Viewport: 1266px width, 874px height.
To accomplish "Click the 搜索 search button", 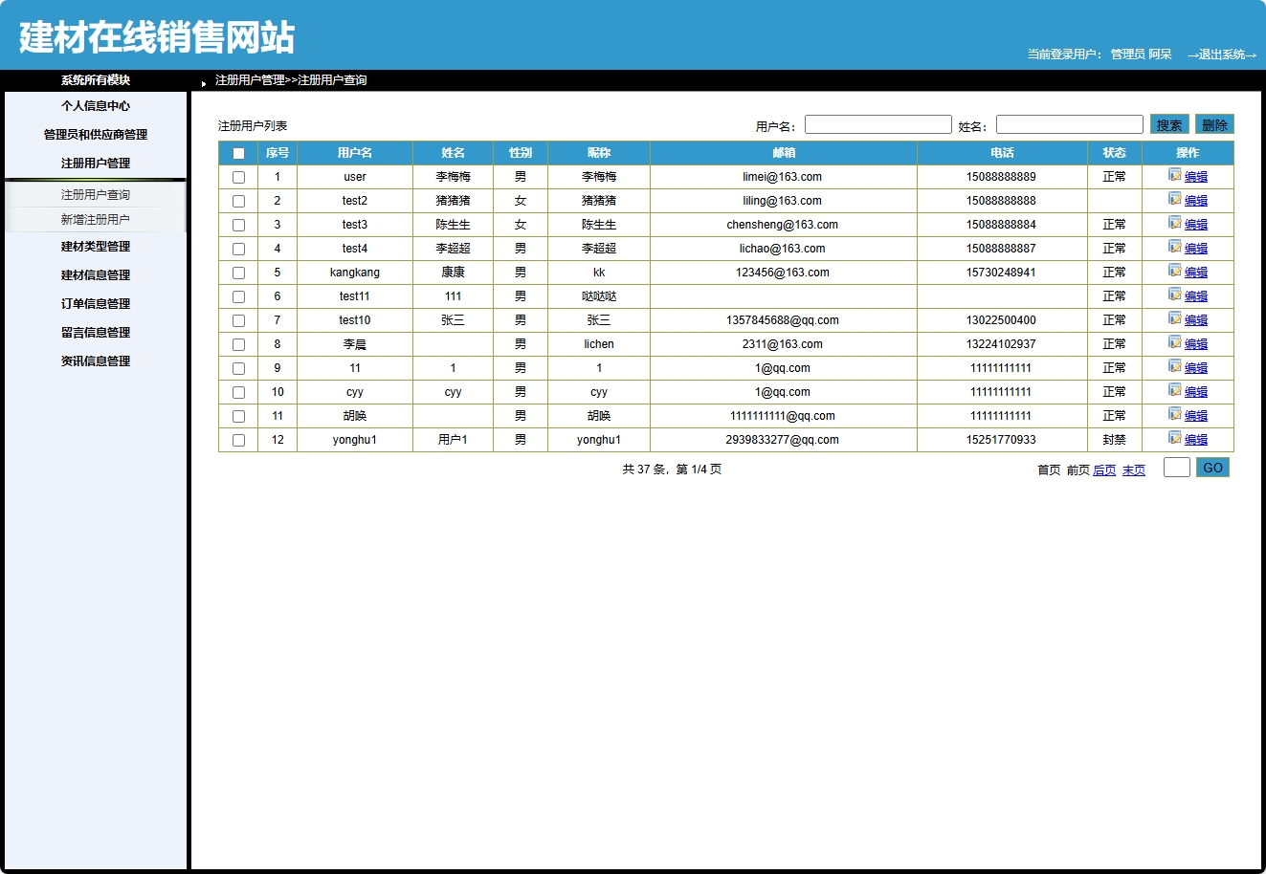I will tap(1166, 123).
